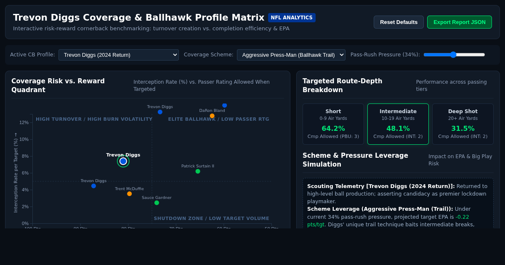
Task: Select the Short 0-9 Air Yards card
Action: click(x=333, y=124)
